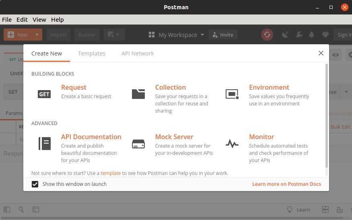Click the Learn label in status bar
Viewport: 352px width, 220px height.
[x=303, y=210]
